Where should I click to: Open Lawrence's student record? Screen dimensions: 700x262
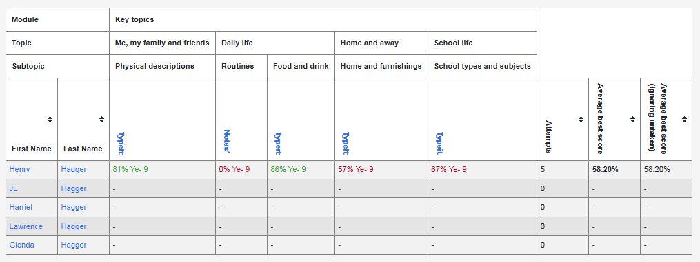click(x=26, y=226)
